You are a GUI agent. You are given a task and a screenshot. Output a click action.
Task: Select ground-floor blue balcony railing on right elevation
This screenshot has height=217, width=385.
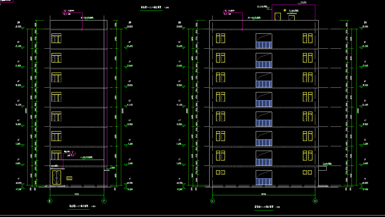click(x=264, y=182)
